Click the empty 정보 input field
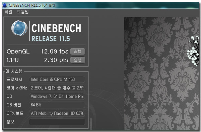This screenshot has width=201, height=132. [57, 122]
